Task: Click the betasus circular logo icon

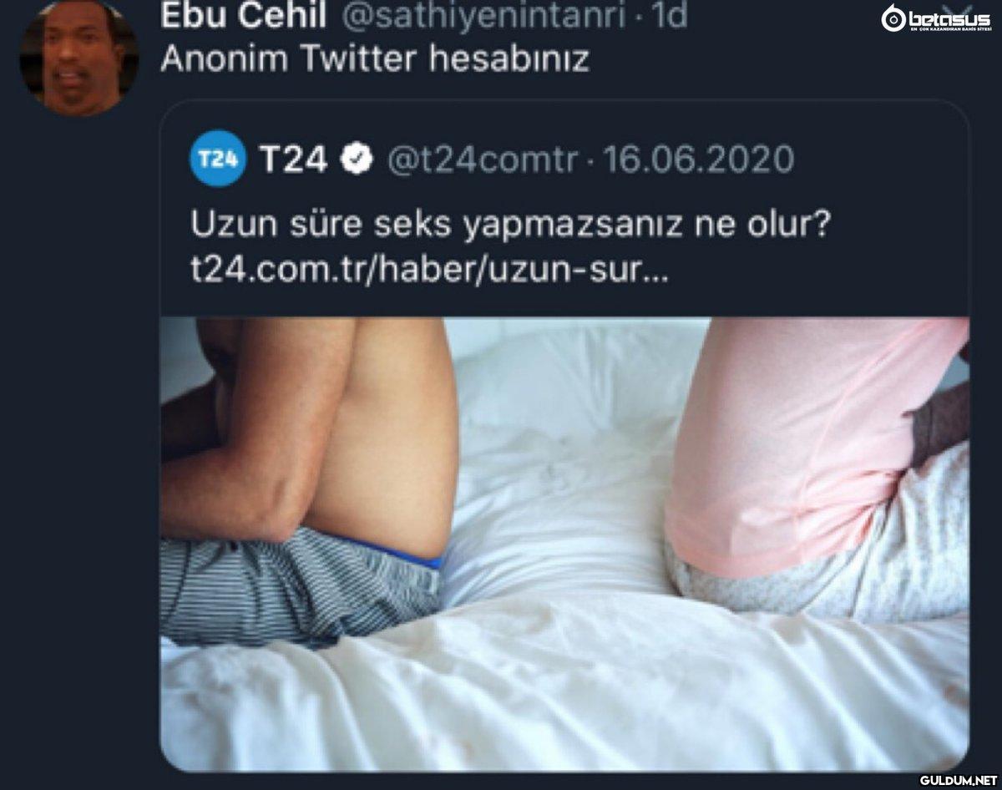Action: click(893, 18)
